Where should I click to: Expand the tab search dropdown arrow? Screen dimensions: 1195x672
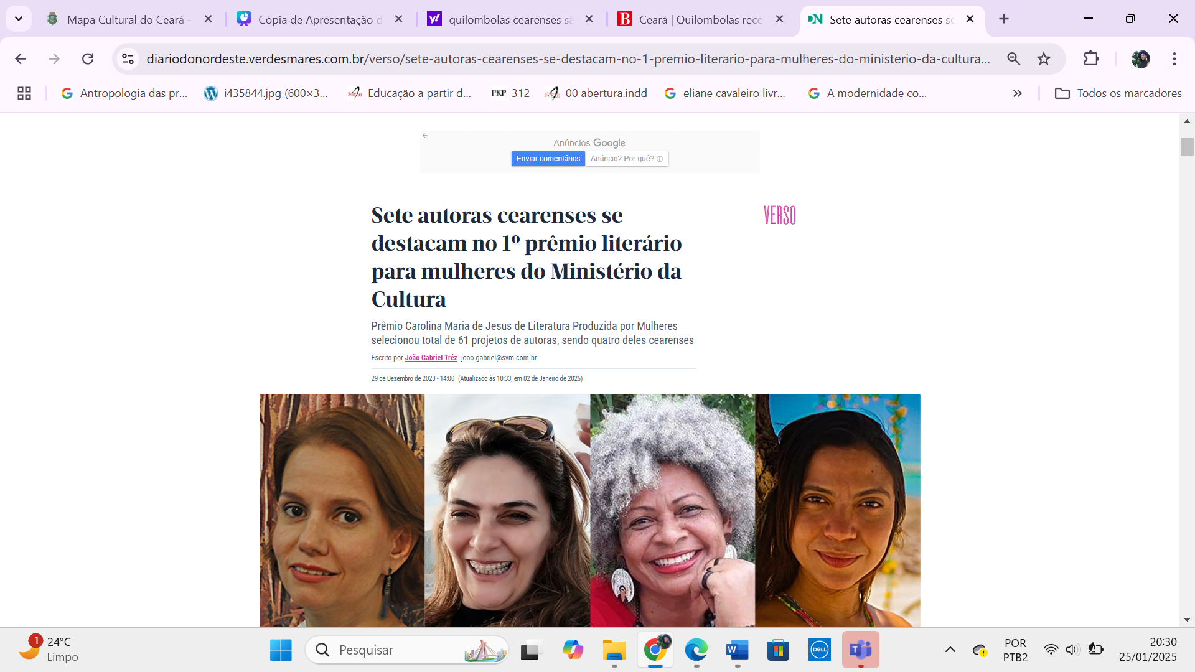19,19
